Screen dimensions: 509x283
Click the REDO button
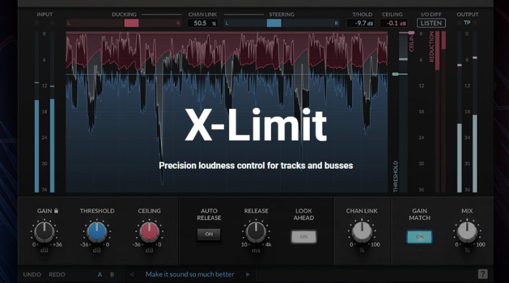[x=57, y=275]
